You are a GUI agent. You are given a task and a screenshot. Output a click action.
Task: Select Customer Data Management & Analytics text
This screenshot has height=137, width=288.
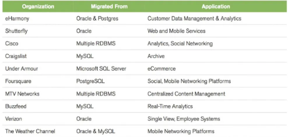pyautogui.click(x=194, y=19)
